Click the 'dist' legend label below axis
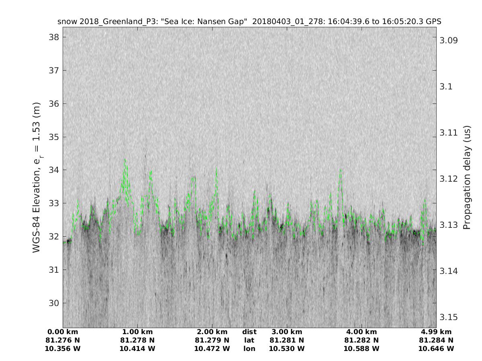The height and width of the screenshot is (361, 482). pyautogui.click(x=249, y=332)
